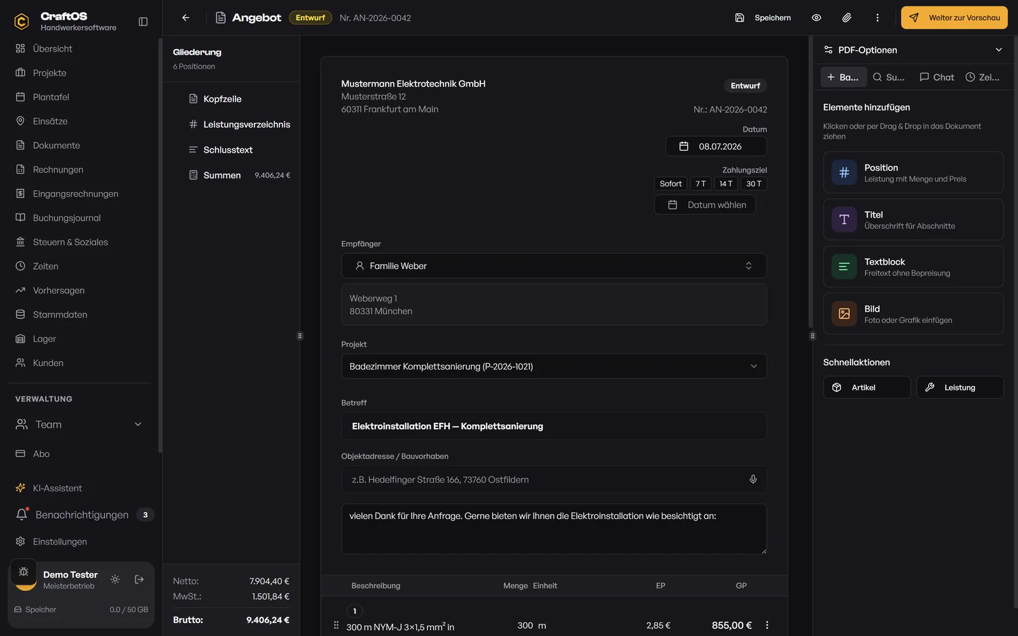Open the Empfänger dropdown Familie Weber

coord(554,266)
